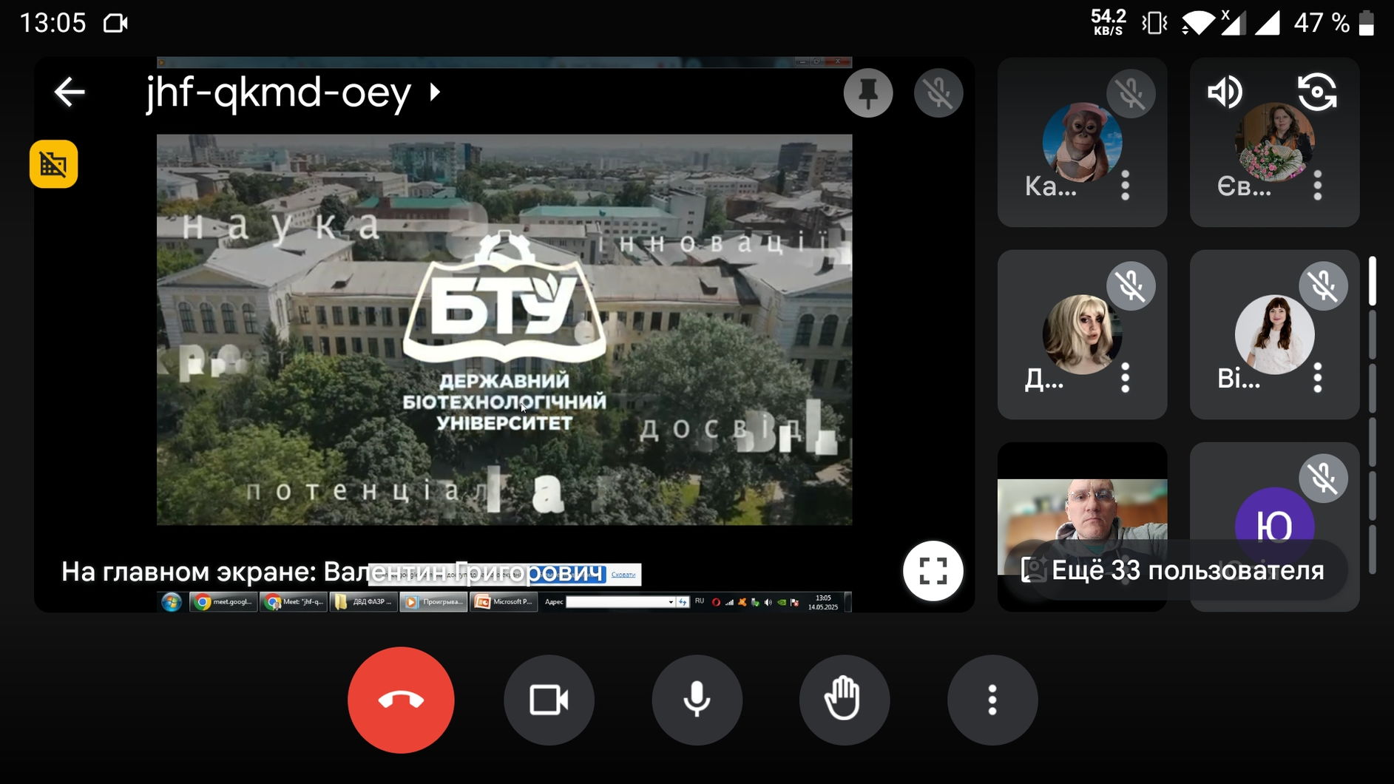Tap the На главном экране presenter label

(333, 572)
